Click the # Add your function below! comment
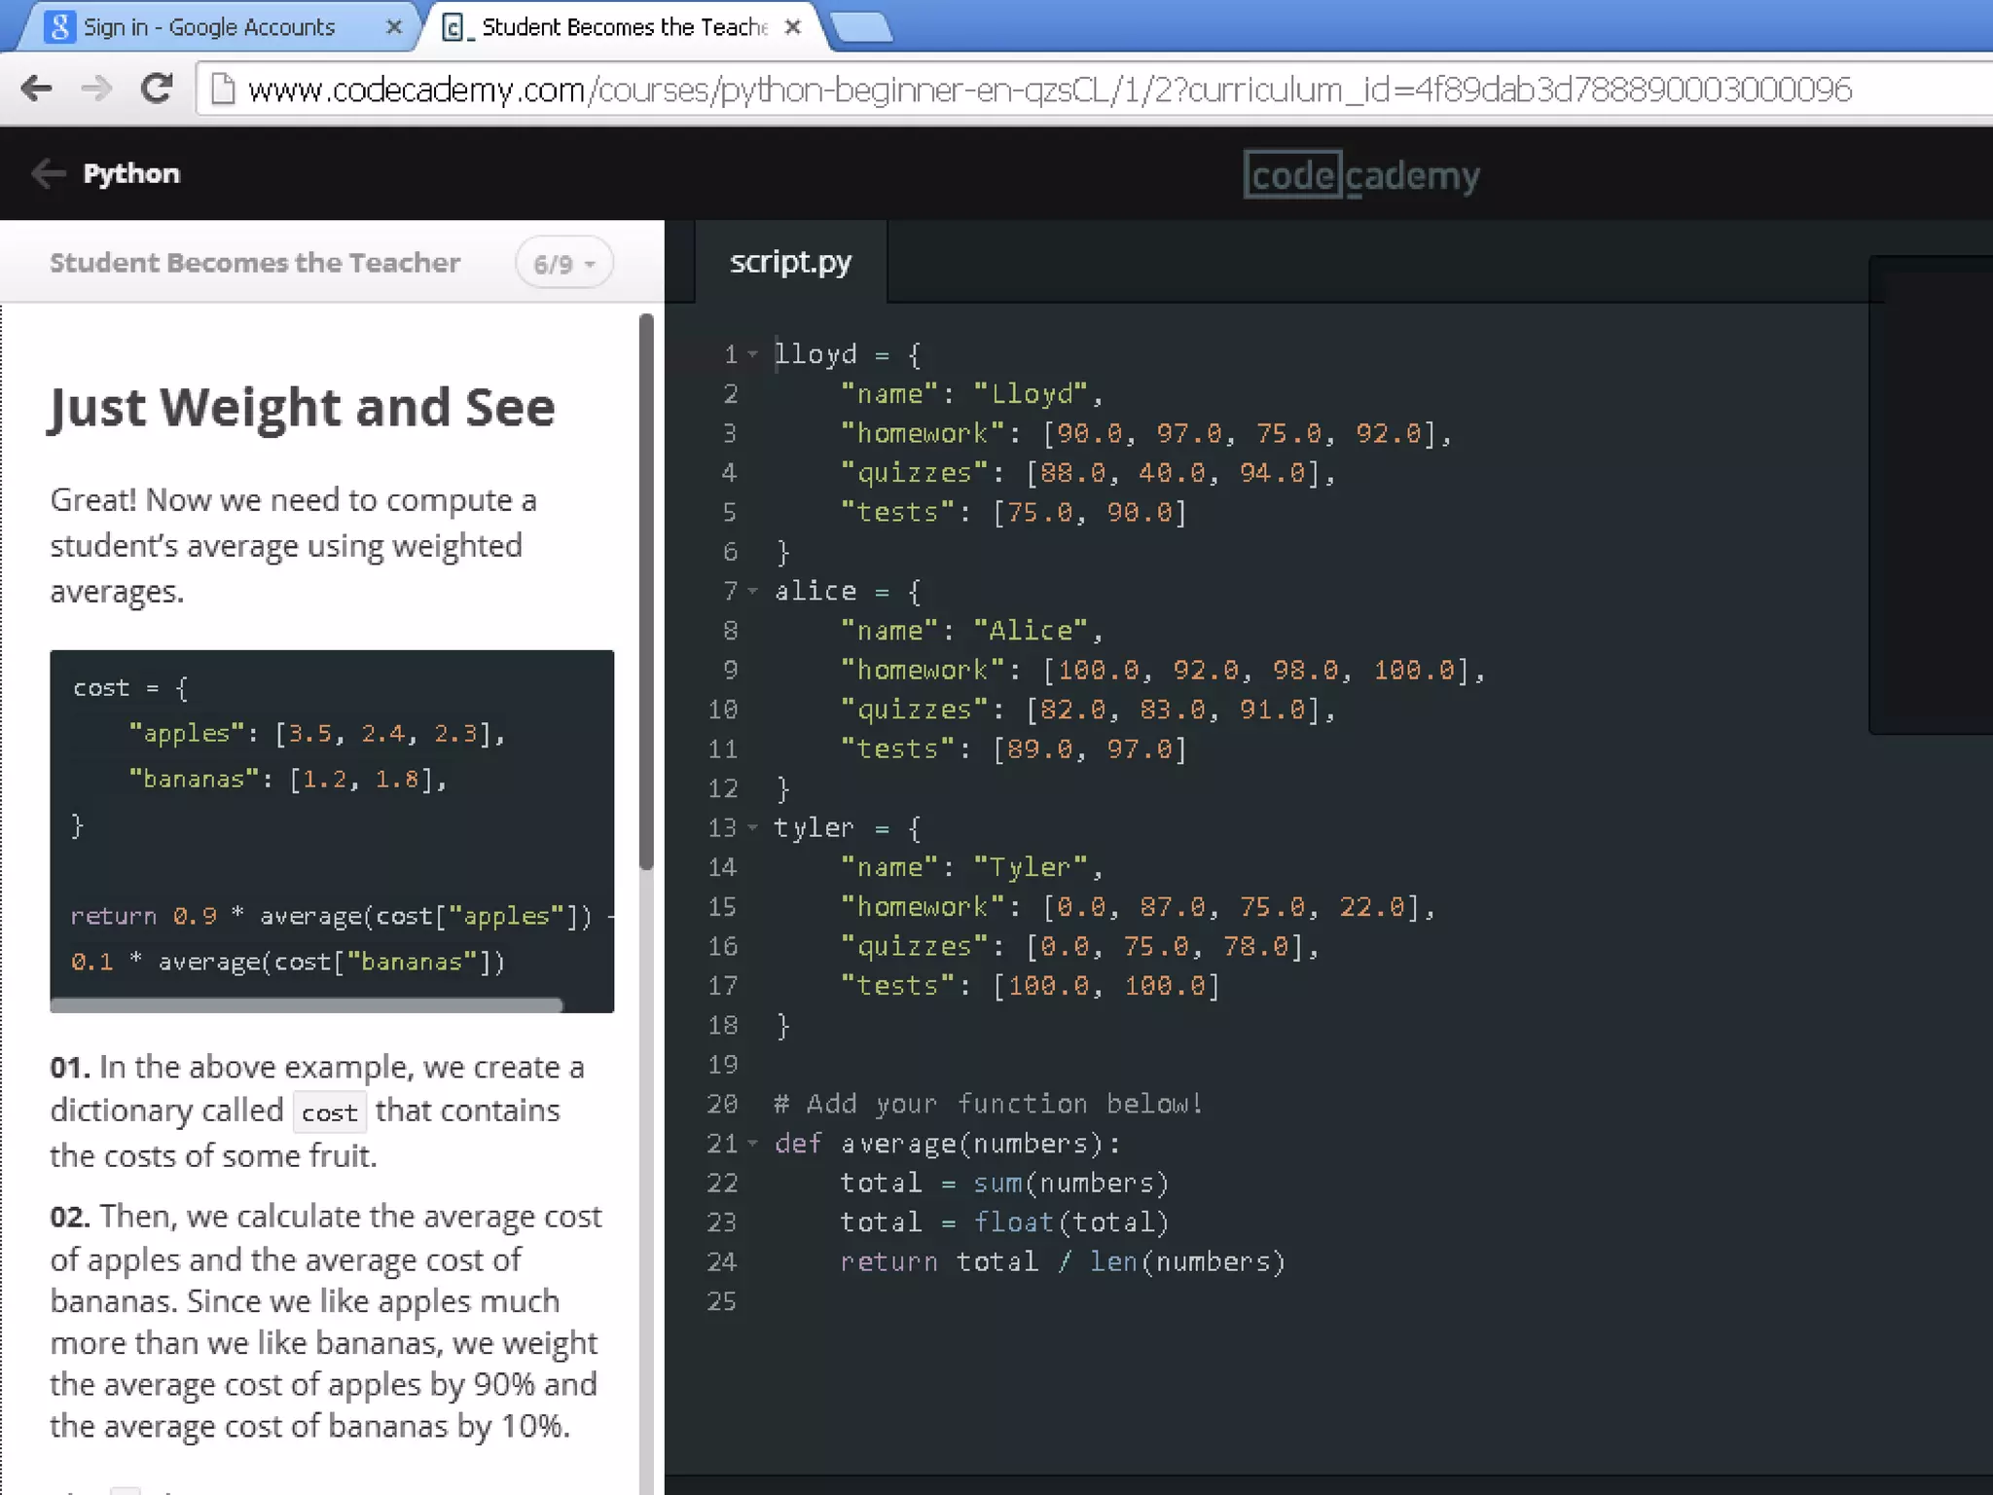This screenshot has height=1495, width=1993. click(989, 1104)
